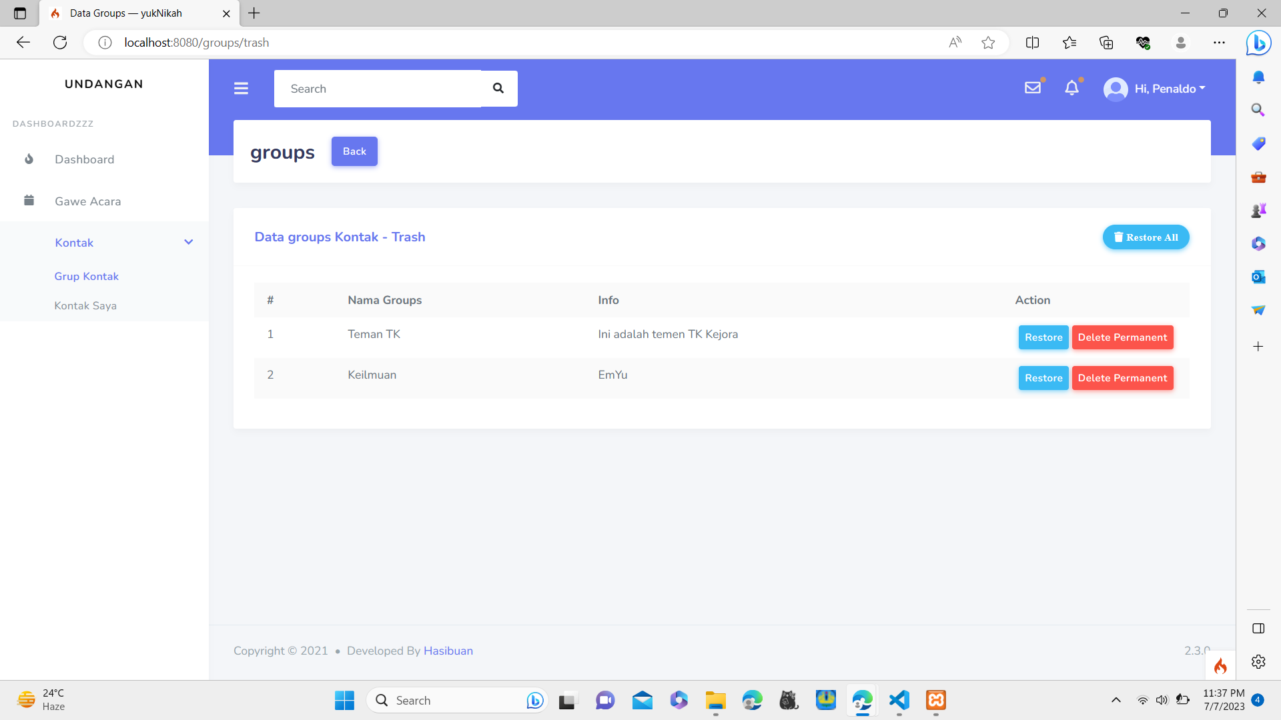The image size is (1281, 720).
Task: Toggle the sidebar with the hamburger menu
Action: 241,87
